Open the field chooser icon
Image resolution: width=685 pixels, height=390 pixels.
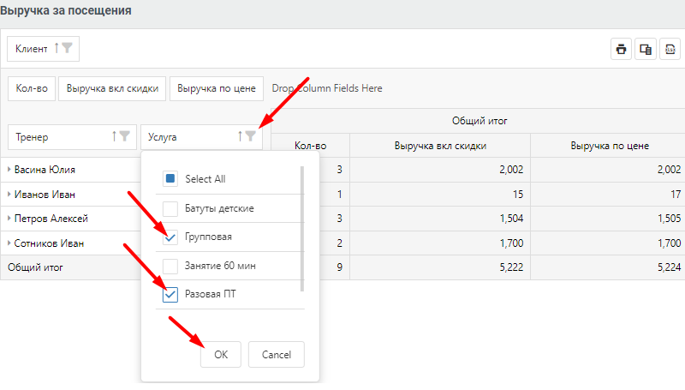(x=646, y=49)
